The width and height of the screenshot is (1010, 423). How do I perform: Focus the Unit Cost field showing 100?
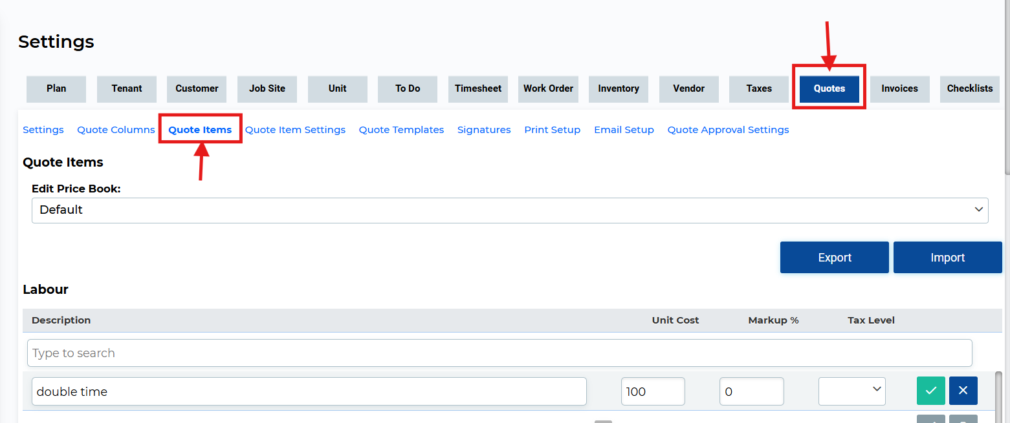[652, 391]
